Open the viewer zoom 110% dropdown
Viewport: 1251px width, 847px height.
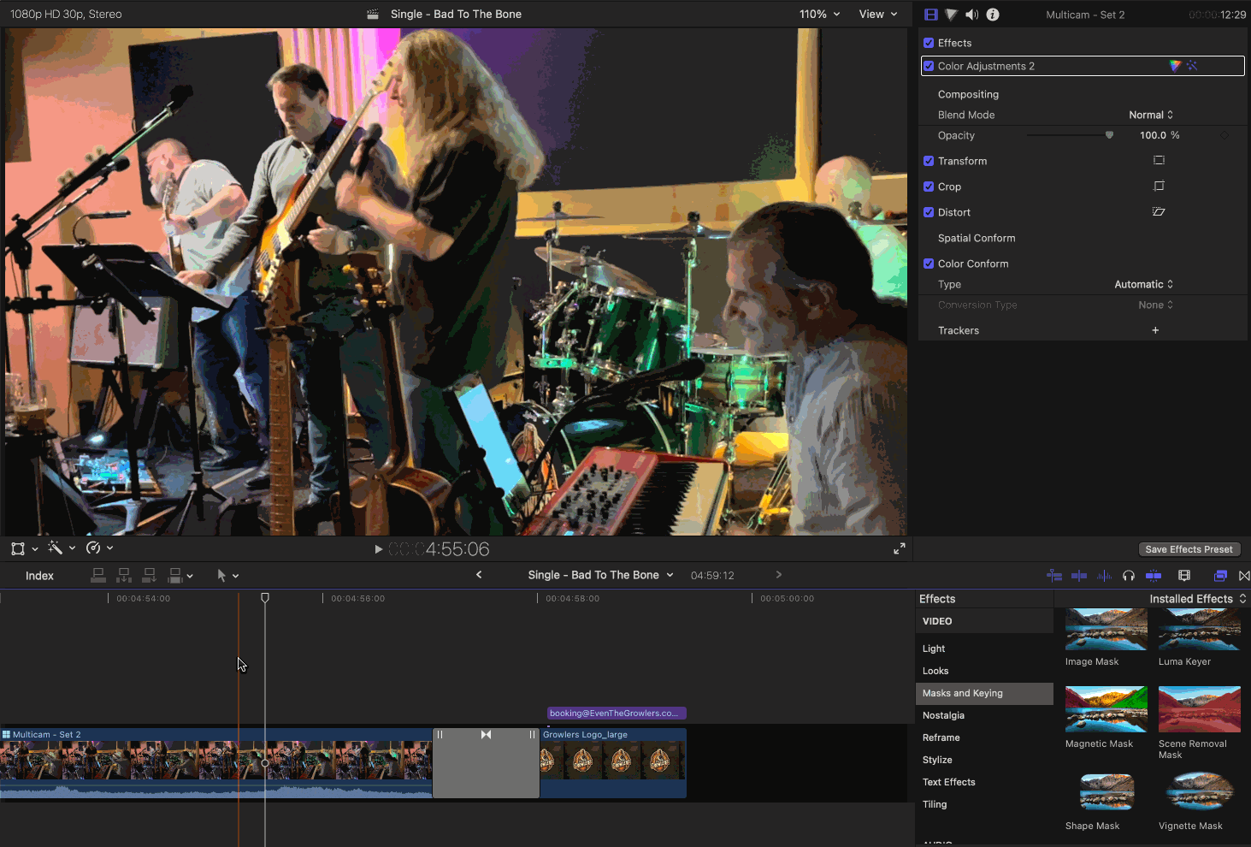click(x=819, y=15)
